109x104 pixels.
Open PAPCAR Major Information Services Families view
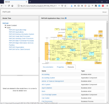[x=21, y=44]
